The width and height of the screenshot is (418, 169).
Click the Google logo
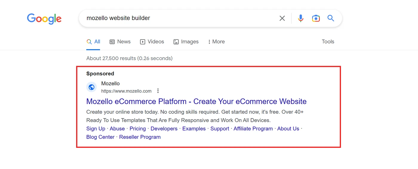click(44, 19)
